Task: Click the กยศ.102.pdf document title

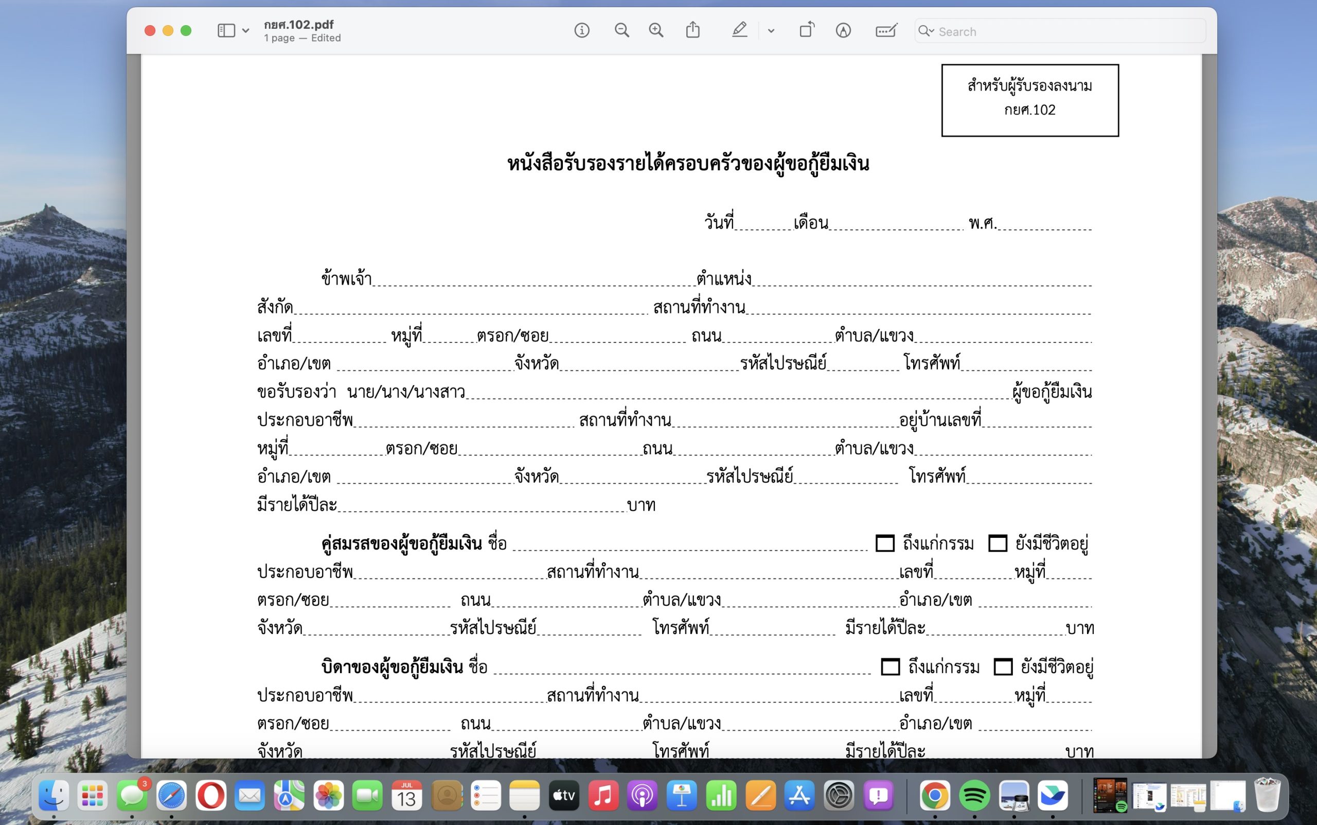Action: coord(298,25)
